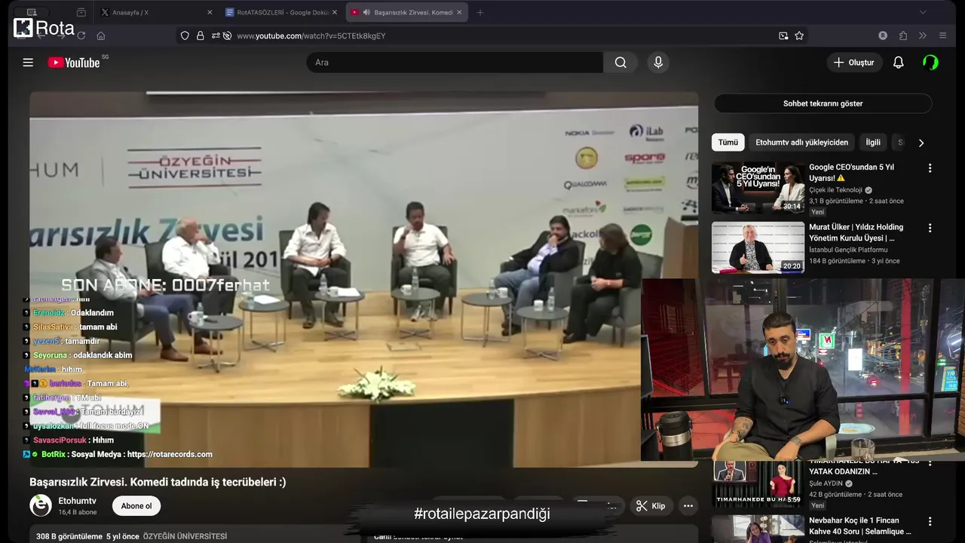Viewport: 965px width, 543px height.
Task: Close the Google Docs tab
Action: coord(335,12)
